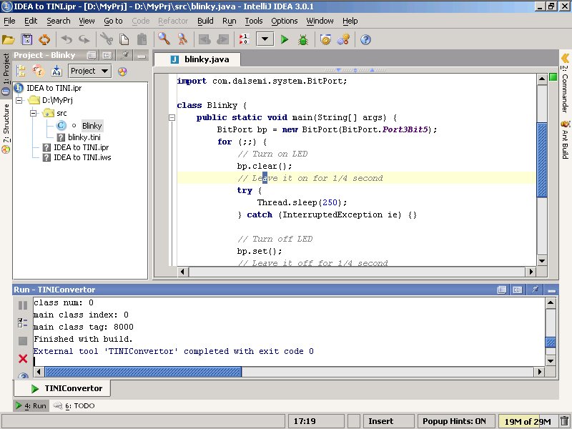Click the Replace toolbar icon
572x429 pixels.
(182, 39)
